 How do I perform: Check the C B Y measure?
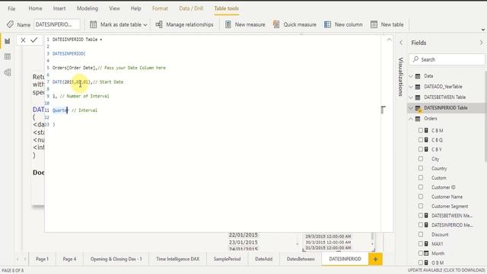[x=421, y=149]
